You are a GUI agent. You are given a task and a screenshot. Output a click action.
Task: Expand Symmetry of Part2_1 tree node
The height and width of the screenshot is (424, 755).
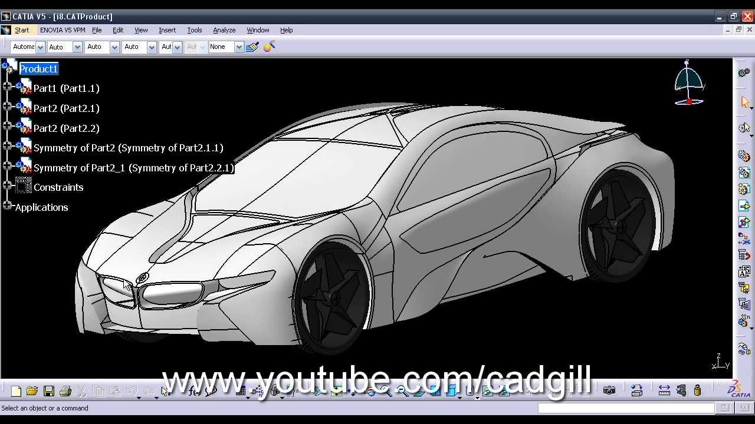pyautogui.click(x=7, y=166)
